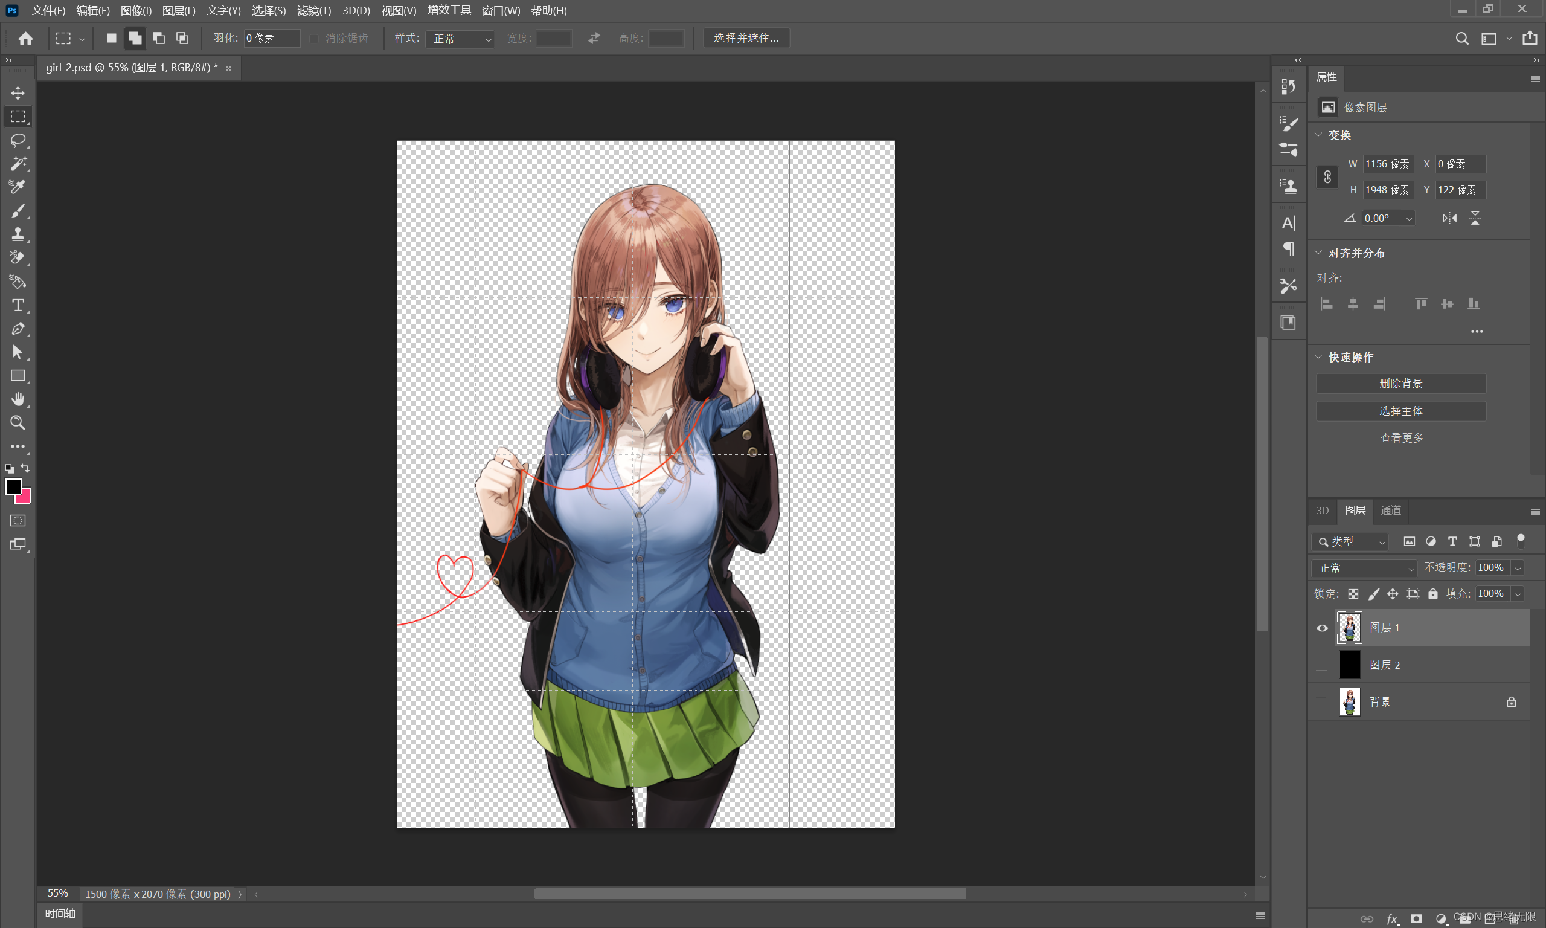
Task: Switch to 通道 tab
Action: (1390, 511)
